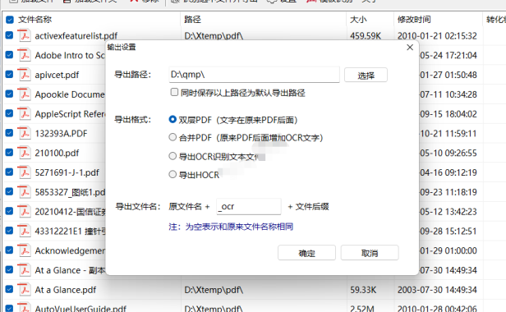Uncheck the 132393A.PDF checkbox

[9, 133]
